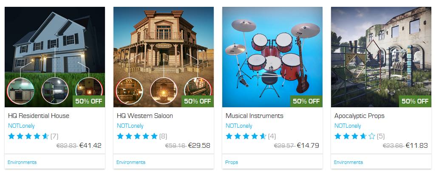The height and width of the screenshot is (175, 436).
Task: Select the Props category link
Action: coord(232,162)
